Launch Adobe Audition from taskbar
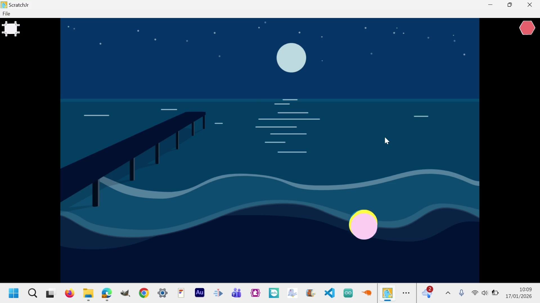 200,293
